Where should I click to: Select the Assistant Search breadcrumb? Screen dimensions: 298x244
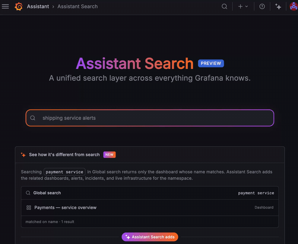tap(77, 6)
